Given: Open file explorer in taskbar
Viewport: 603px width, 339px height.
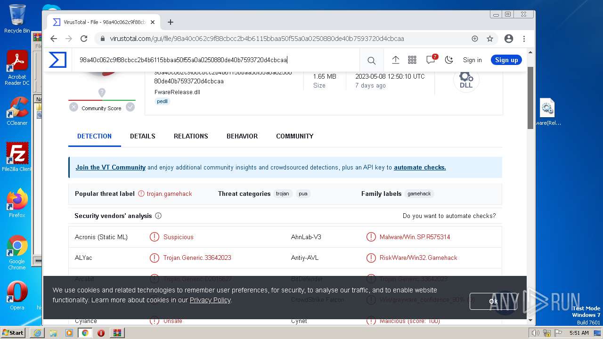Looking at the screenshot, I should click(53, 332).
